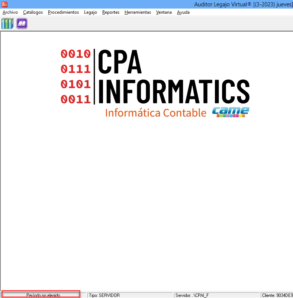Open the Reportes menu
Viewport: 293px width, 298px height.
coord(111,12)
